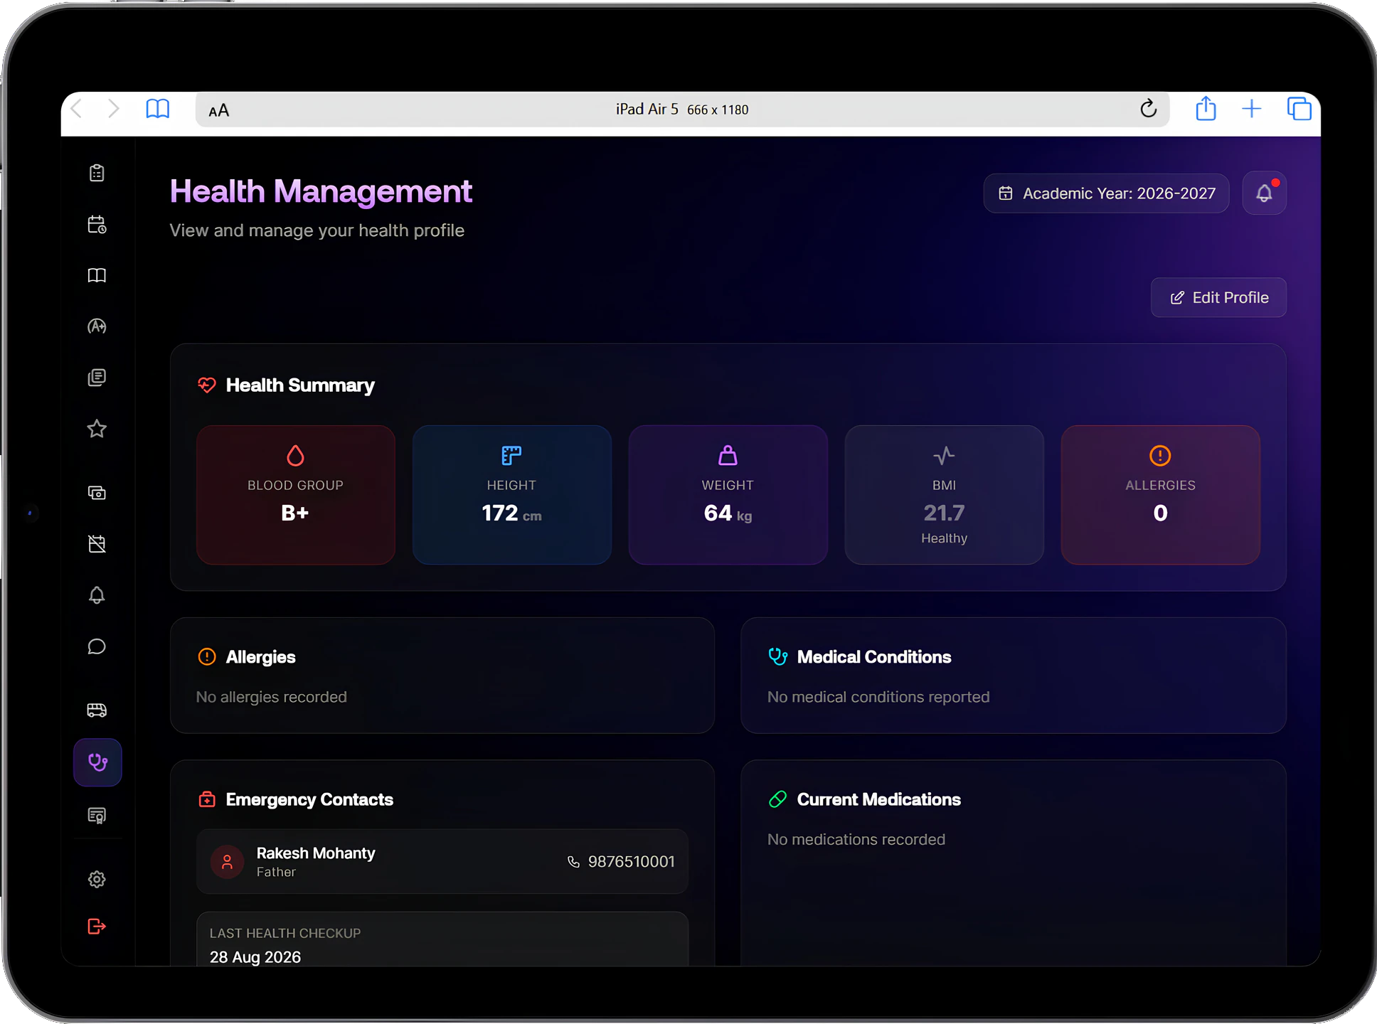This screenshot has height=1024, width=1377.
Task: Select the stethoscope health sidebar icon
Action: pos(97,762)
